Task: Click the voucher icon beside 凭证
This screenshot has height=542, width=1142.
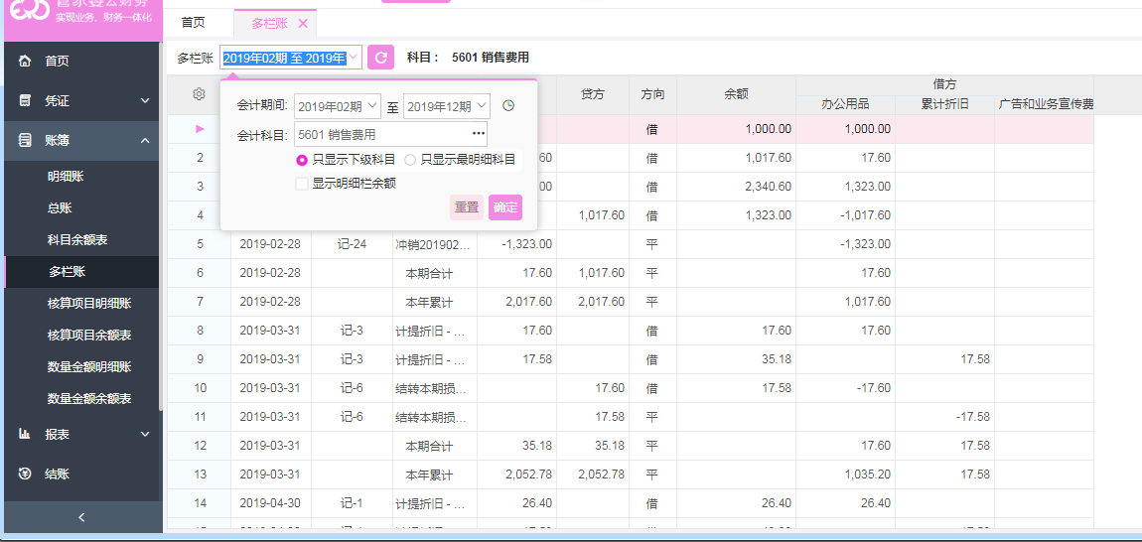Action: point(25,100)
